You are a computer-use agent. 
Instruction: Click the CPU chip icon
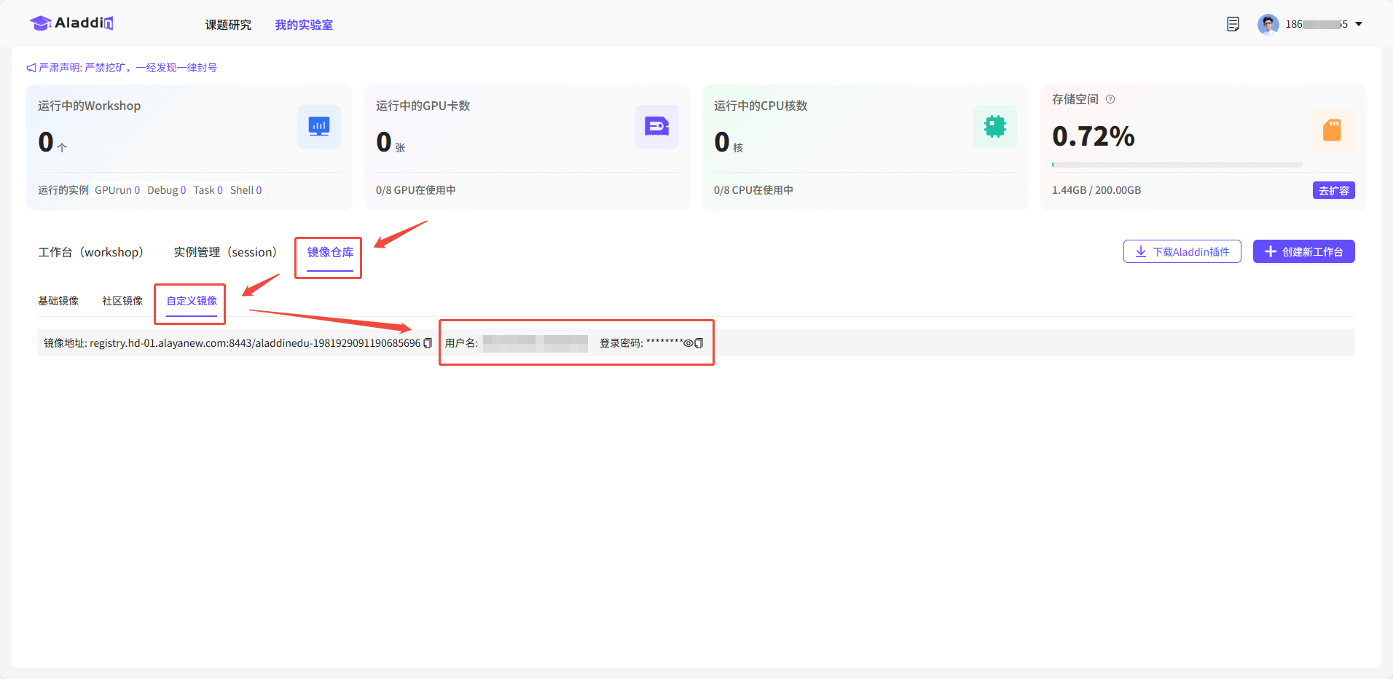pyautogui.click(x=994, y=127)
